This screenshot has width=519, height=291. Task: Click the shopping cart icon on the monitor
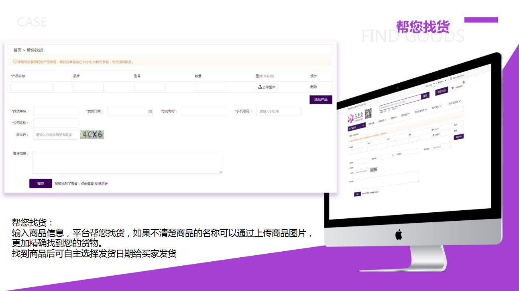453,88
